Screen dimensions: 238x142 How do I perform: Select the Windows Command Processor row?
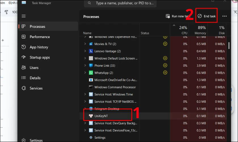pos(154,87)
